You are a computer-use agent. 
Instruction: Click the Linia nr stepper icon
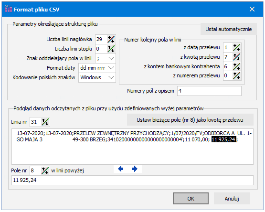45,122
